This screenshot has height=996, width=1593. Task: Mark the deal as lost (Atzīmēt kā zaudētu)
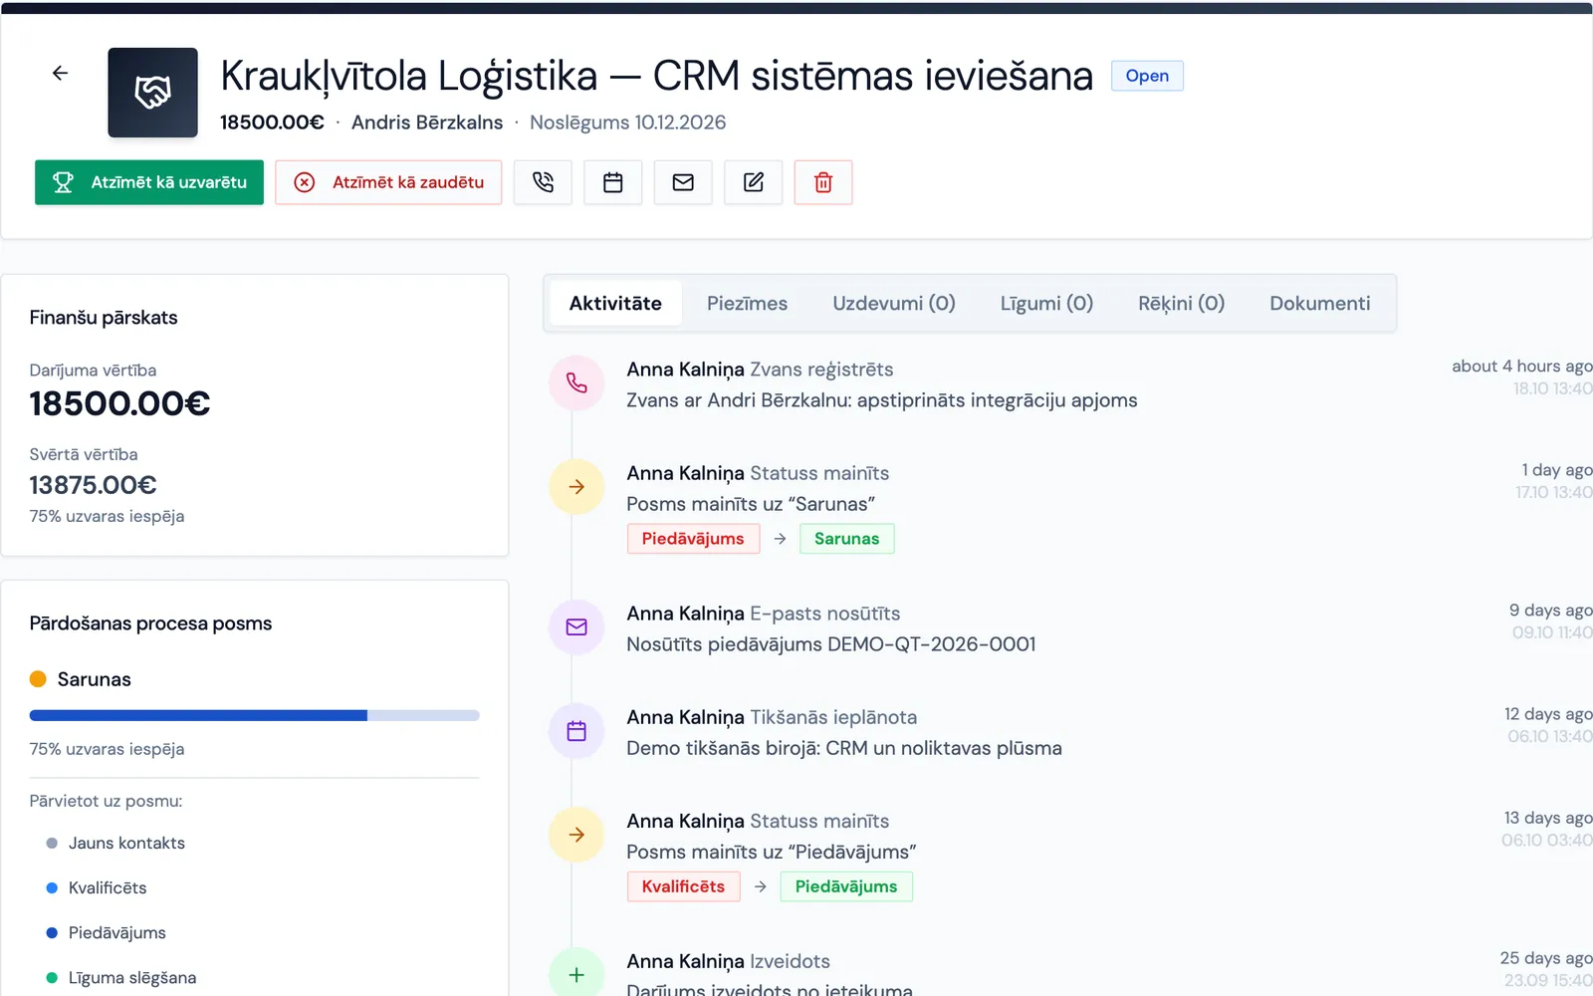(388, 182)
